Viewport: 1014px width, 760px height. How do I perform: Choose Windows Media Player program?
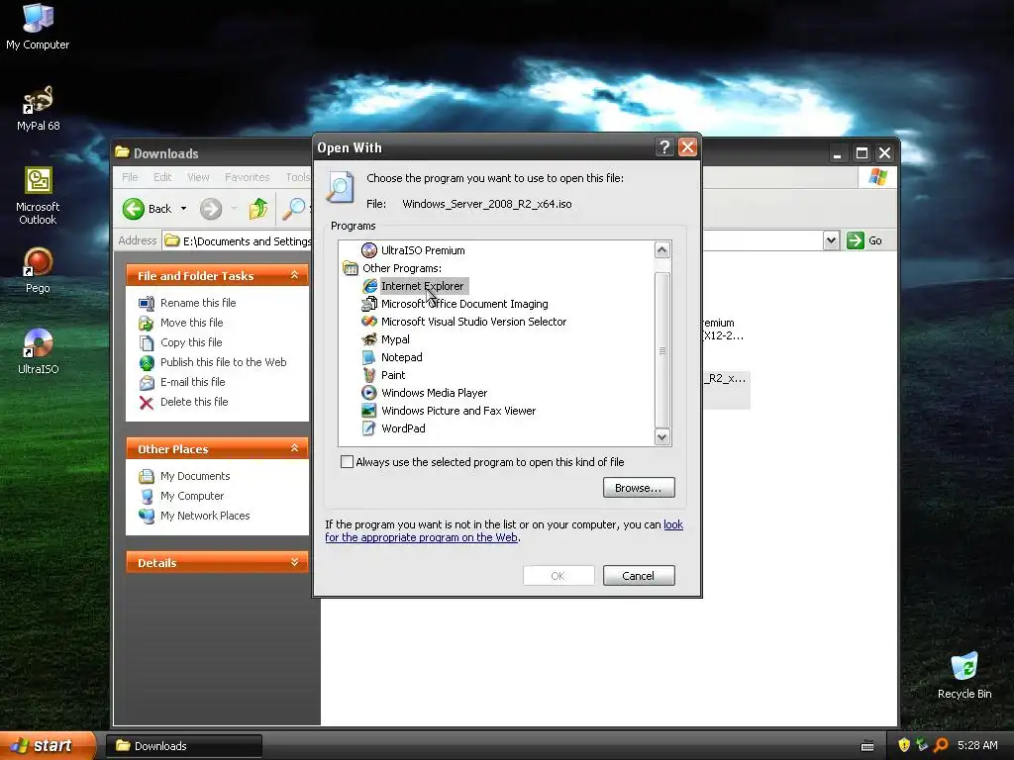point(424,392)
